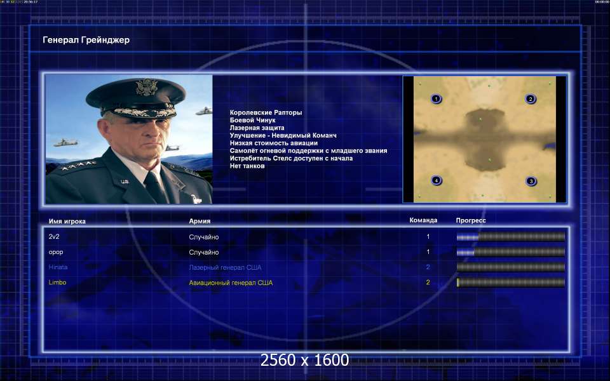Click the 'Нет танков' line
This screenshot has height=381, width=610.
247,166
